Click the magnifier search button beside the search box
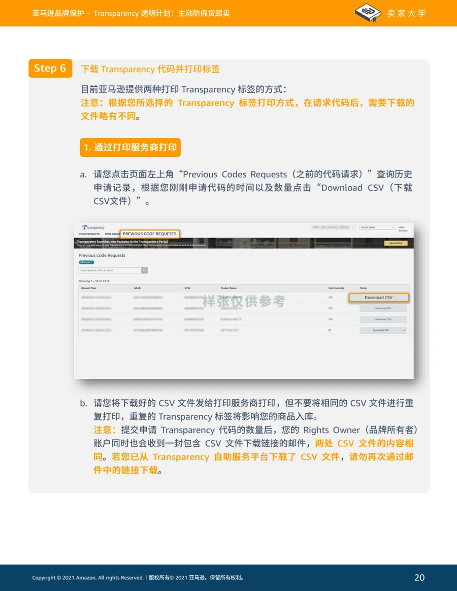Viewport: 457px width, 591px height. (144, 270)
